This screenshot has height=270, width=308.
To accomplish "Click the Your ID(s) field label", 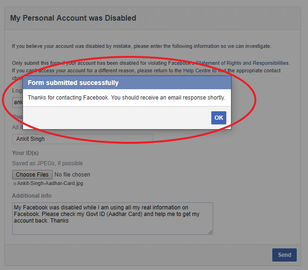I will tap(25, 153).
